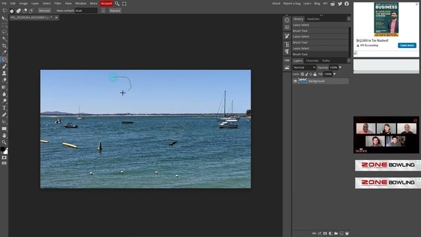This screenshot has width=421, height=237.
Task: Create a new folder in Layers footer
Action: point(336,234)
